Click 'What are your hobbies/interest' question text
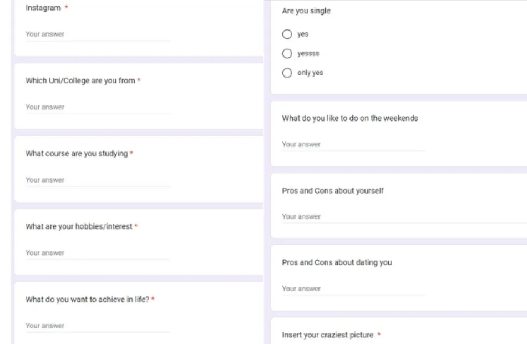 point(79,226)
